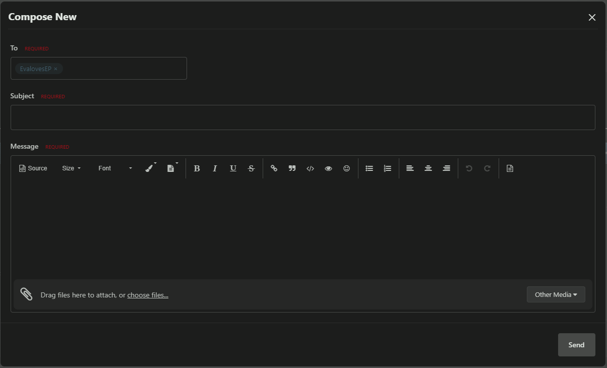Click the paperclip attachment icon
Viewport: 607px width, 368px height.
coord(26,294)
